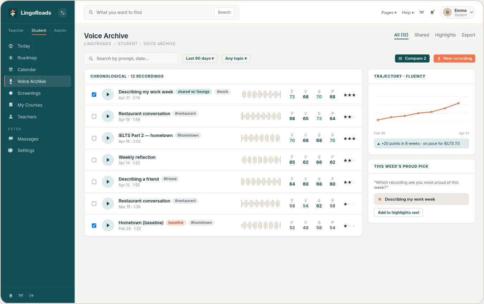Screen dimensions: 484x304
Task: Tick the Weekly reflection checkbox
Action: 94,160
